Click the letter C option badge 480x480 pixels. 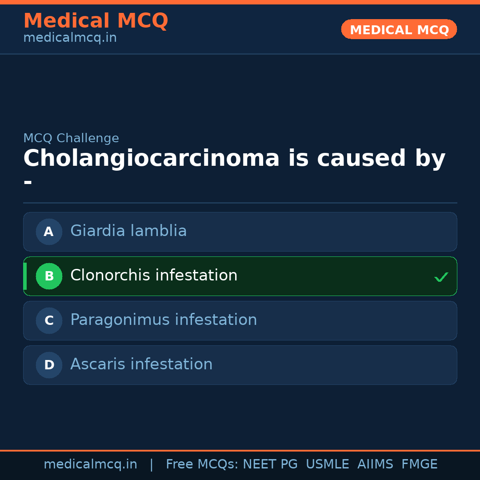tap(49, 320)
